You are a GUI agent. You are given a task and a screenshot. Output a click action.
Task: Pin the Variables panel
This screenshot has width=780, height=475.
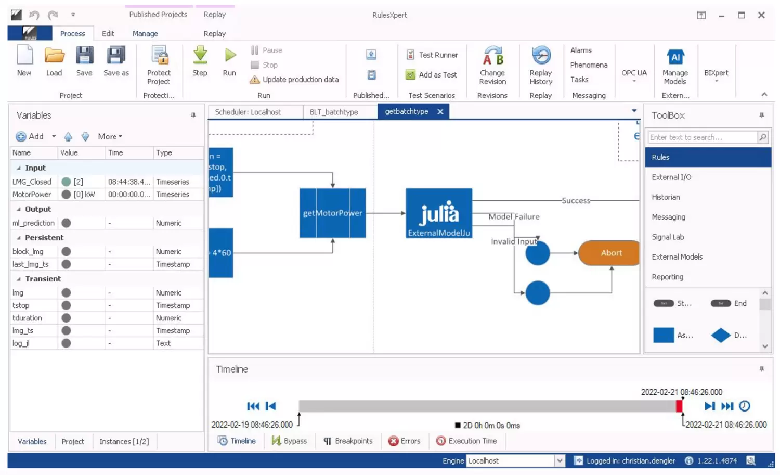tap(193, 115)
